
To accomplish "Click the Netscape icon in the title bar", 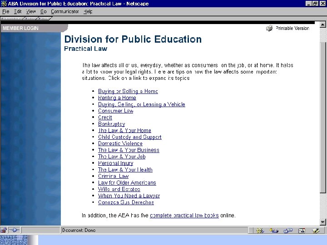I will click(x=4, y=4).
